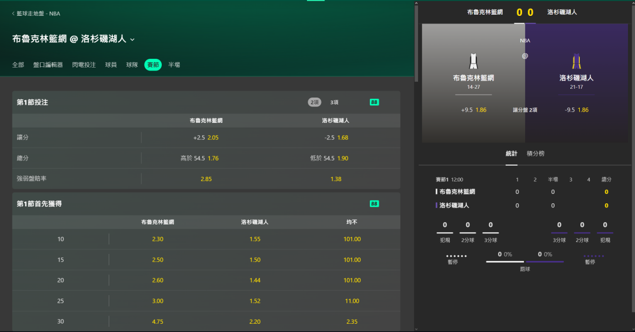The image size is (635, 332).
Task: Open the 全部 tab
Action: pos(18,65)
